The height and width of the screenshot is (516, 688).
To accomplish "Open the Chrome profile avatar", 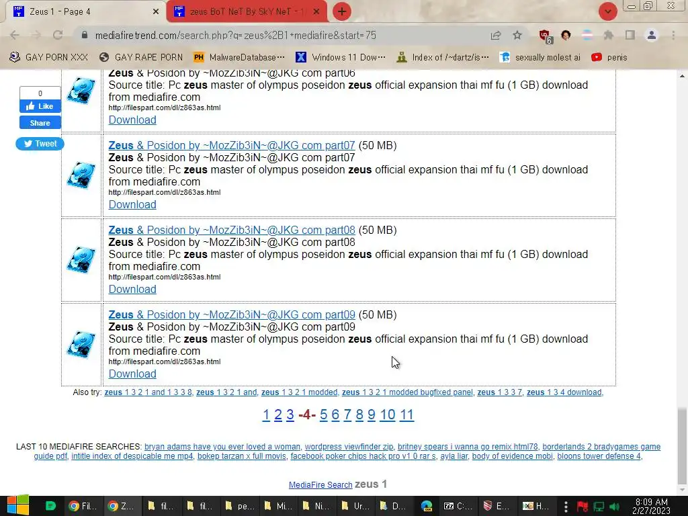I will click(652, 35).
